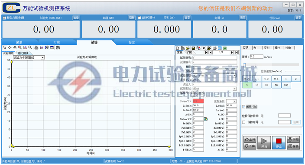Click 清零 button for 位移
Screen dimensions: 305x165
click(298, 18)
